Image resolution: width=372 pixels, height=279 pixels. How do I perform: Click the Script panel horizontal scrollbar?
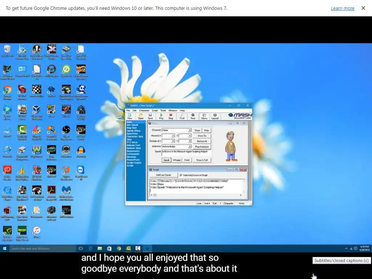tap(196, 195)
